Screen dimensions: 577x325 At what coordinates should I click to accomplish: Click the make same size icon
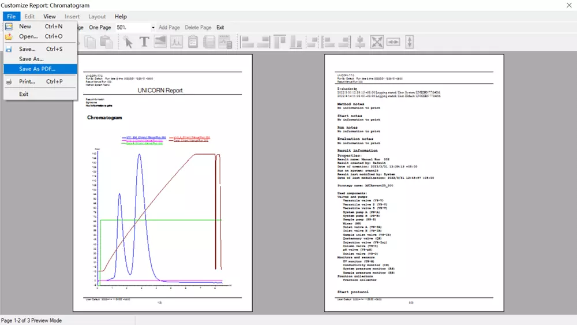click(377, 42)
